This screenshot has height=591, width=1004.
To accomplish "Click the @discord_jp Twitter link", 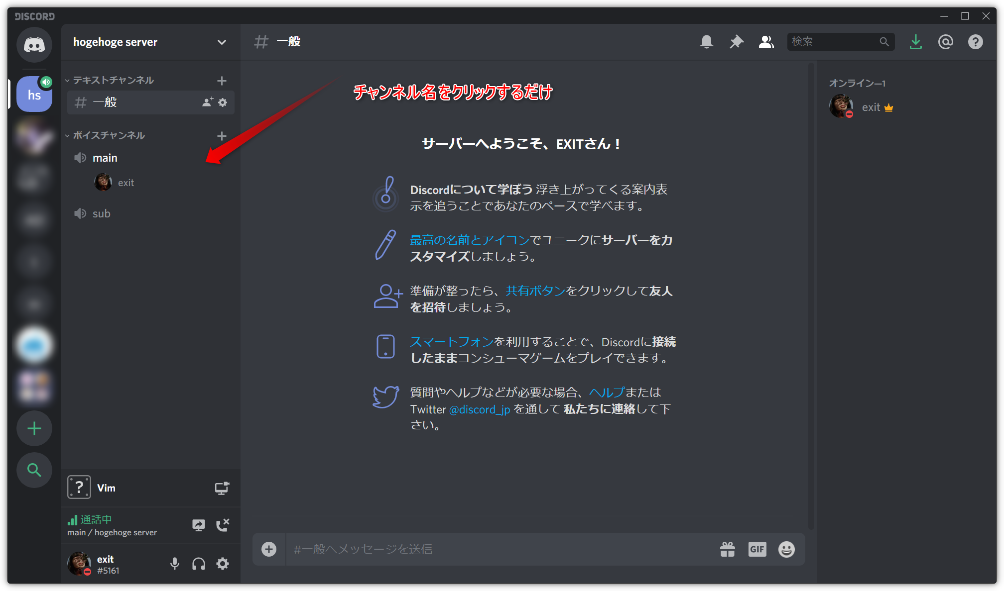I will [x=480, y=409].
